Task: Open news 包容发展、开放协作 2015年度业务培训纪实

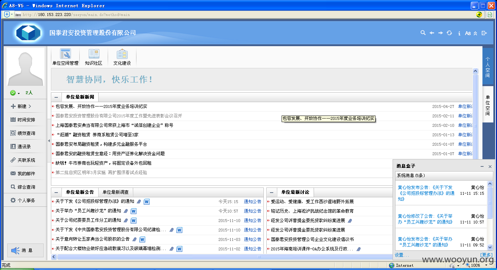Action: point(101,106)
